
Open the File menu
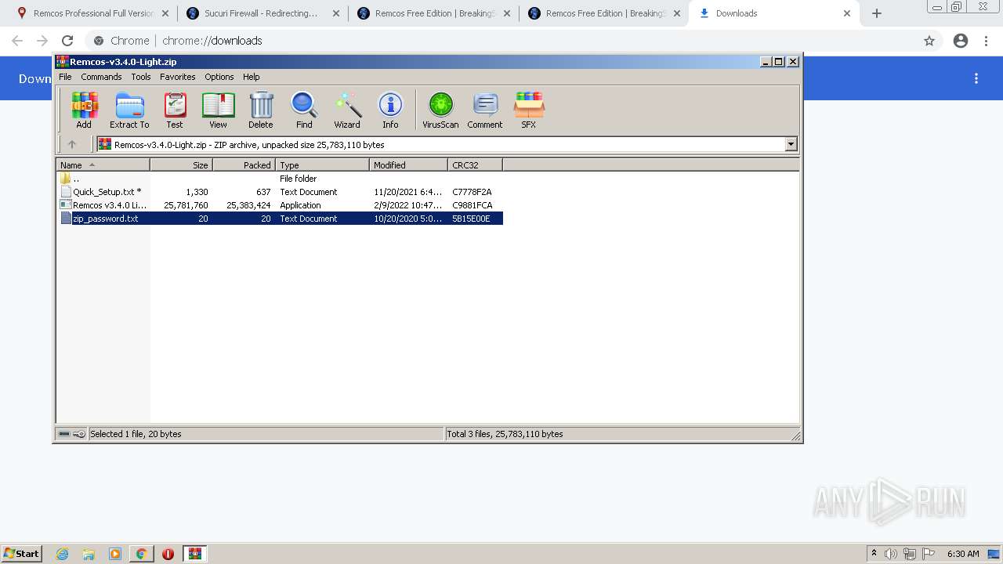pos(65,77)
